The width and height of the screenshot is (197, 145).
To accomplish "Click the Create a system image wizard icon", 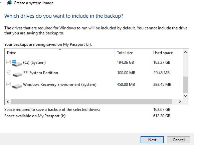I will [9, 3].
